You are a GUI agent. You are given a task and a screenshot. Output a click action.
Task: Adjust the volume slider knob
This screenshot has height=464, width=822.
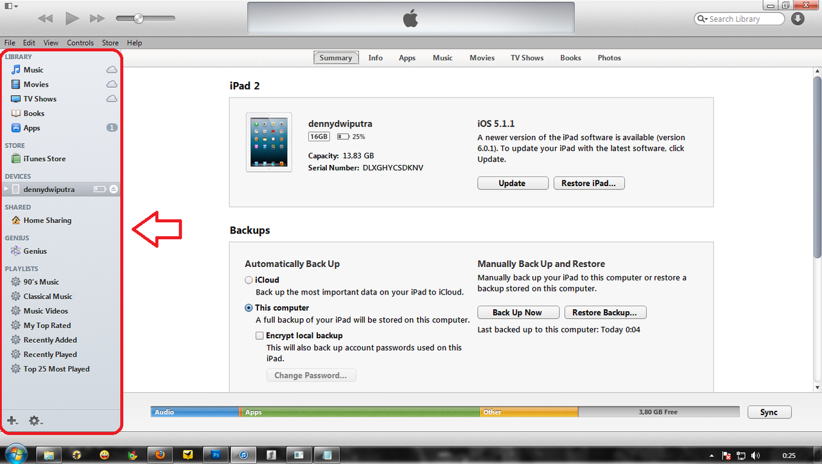pyautogui.click(x=138, y=19)
